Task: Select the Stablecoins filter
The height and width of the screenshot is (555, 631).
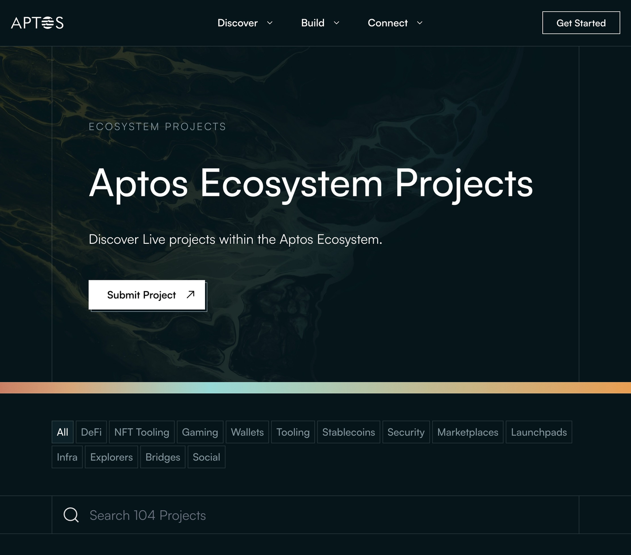Action: click(x=349, y=432)
